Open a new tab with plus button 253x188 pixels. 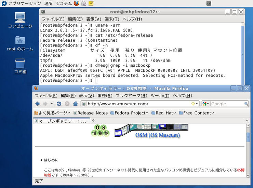click(x=94, y=120)
